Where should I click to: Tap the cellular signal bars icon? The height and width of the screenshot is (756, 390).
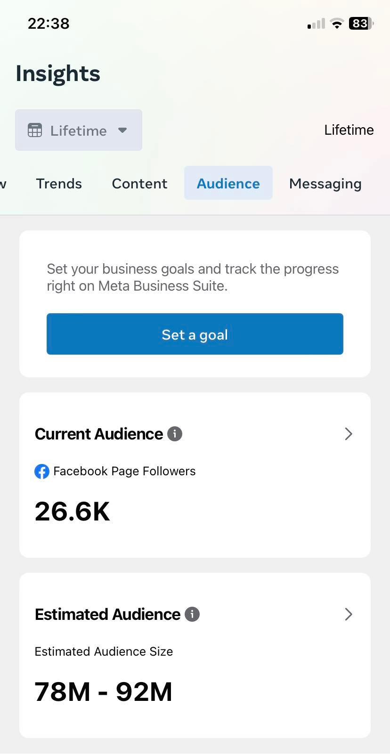(316, 24)
